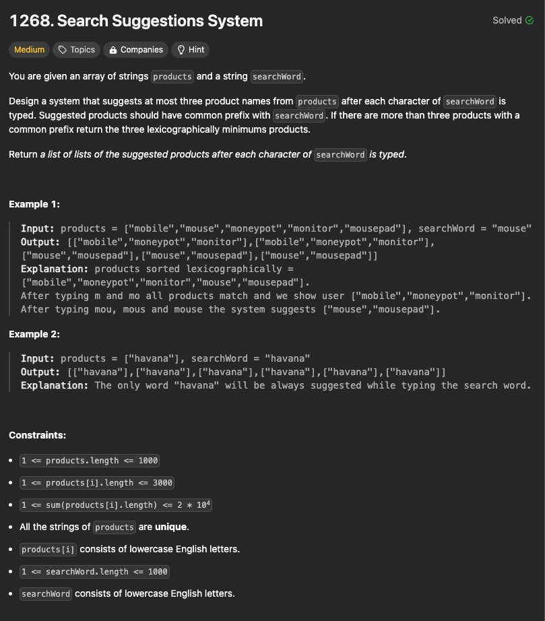This screenshot has height=621, width=545.
Task: Expand the Companies section
Action: 136,50
